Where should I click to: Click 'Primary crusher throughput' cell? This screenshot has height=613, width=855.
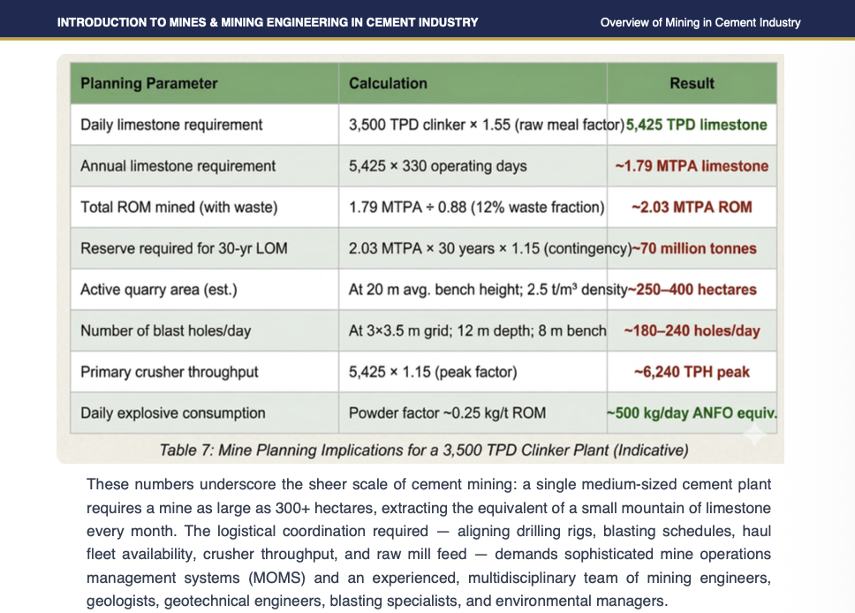(x=204, y=372)
